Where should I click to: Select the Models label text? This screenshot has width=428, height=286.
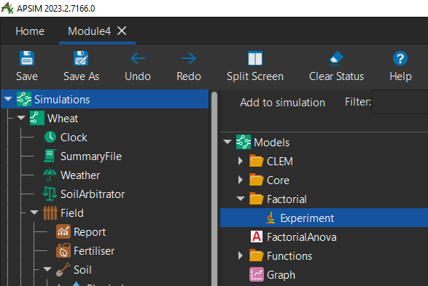click(x=271, y=143)
